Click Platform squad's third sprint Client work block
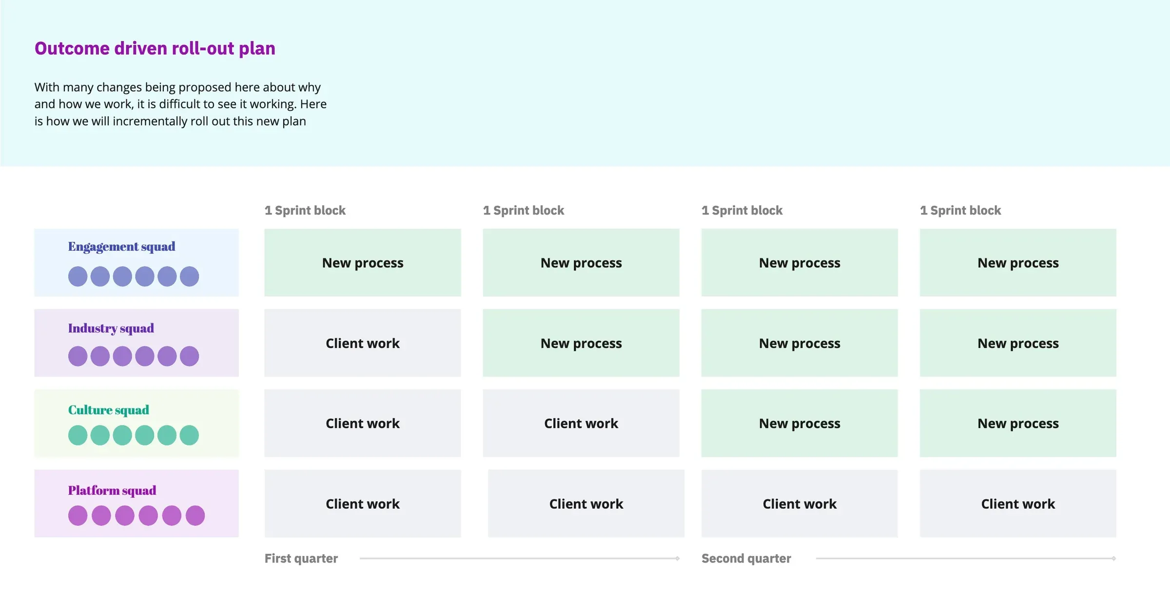The image size is (1170, 600). (x=799, y=503)
